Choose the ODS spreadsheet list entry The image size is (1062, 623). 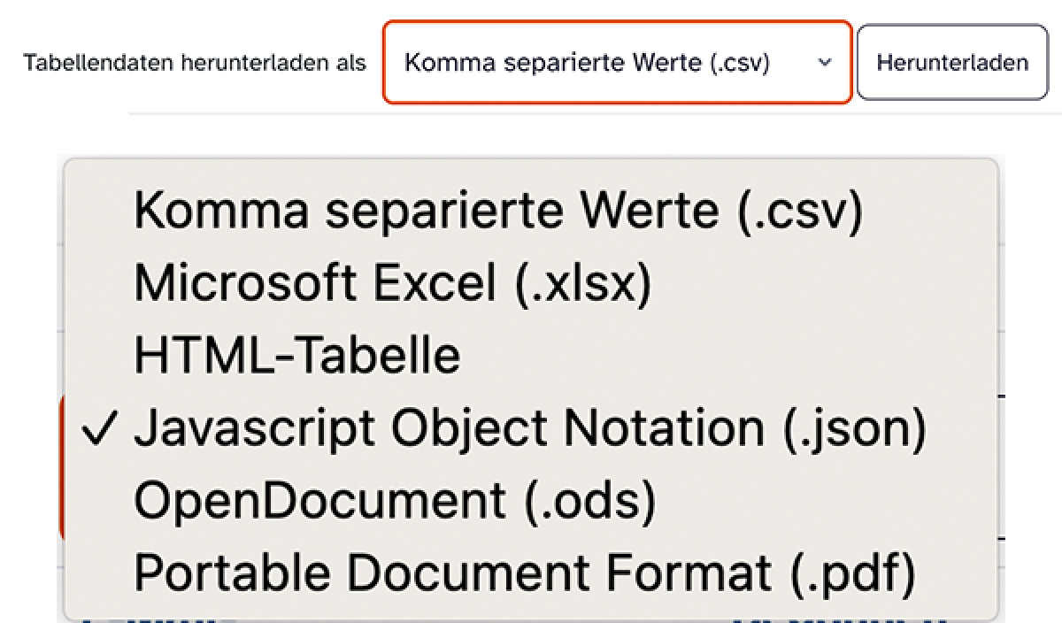[x=395, y=501]
